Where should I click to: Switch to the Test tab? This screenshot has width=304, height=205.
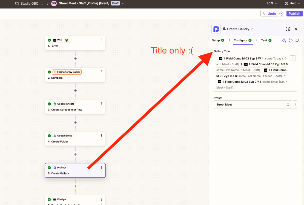coord(266,40)
